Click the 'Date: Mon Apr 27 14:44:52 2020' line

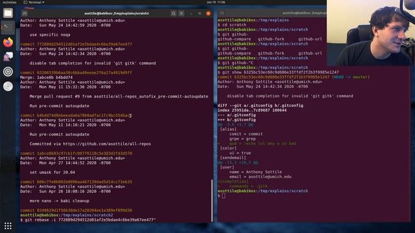coord(65,163)
